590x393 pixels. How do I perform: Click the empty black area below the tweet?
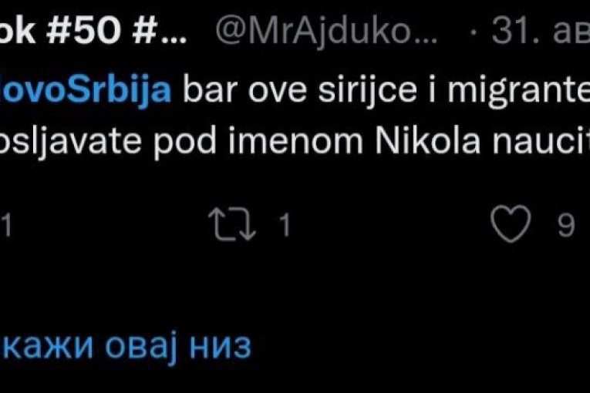[308, 293]
